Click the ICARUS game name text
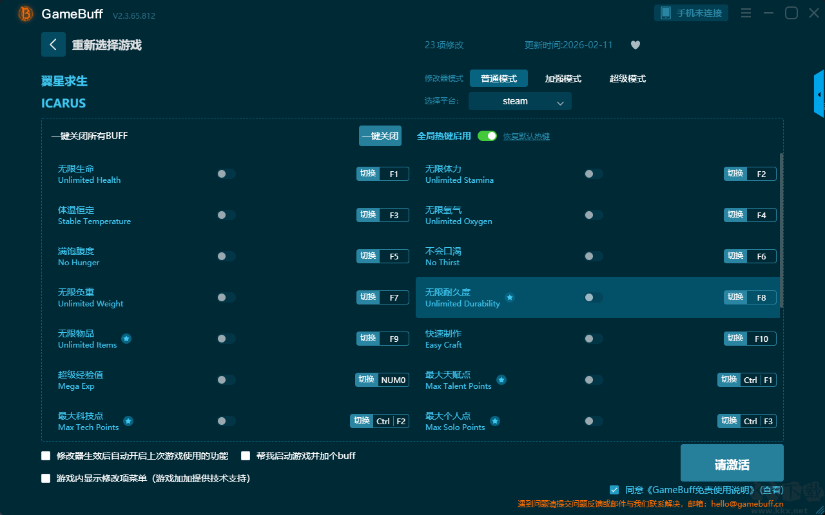The width and height of the screenshot is (825, 515). [64, 103]
